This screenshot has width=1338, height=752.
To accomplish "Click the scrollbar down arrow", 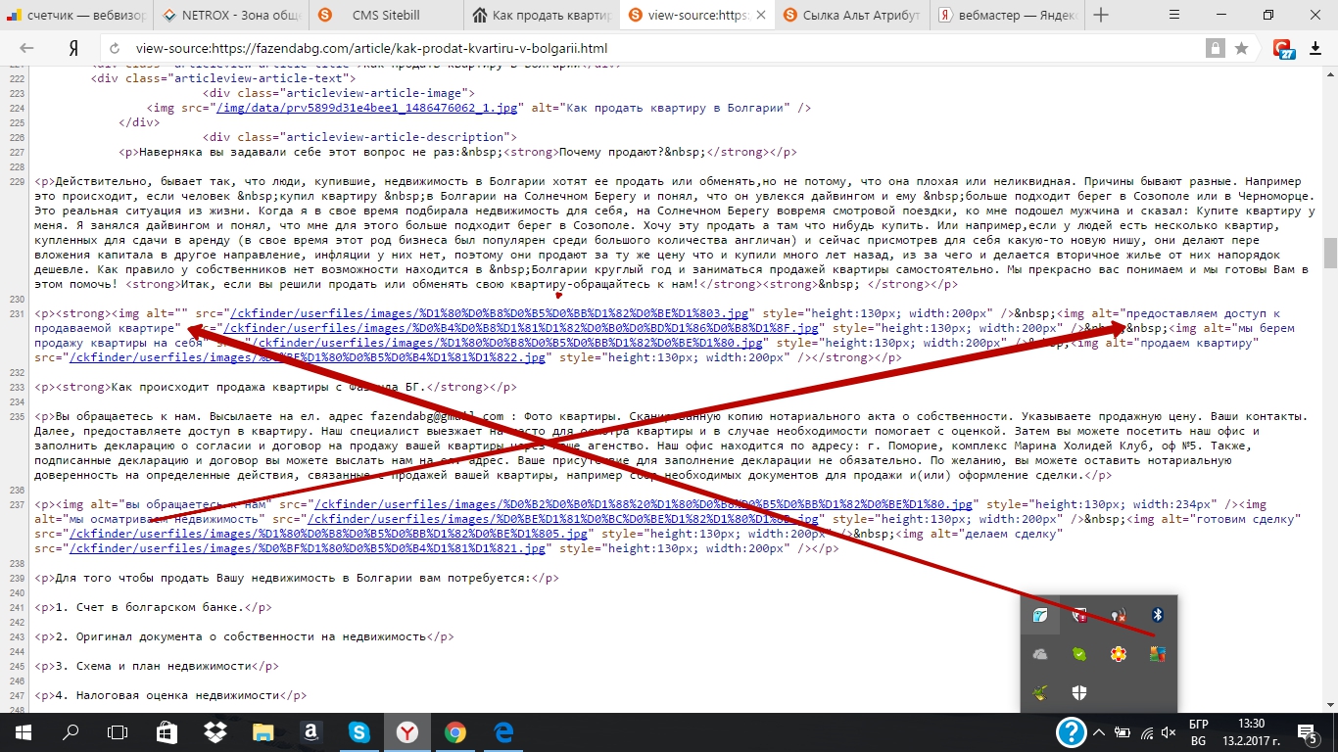I will pyautogui.click(x=1330, y=704).
